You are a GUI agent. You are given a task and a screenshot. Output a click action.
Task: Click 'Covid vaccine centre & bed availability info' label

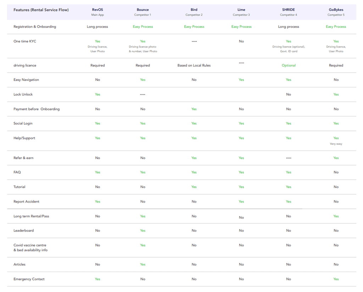pos(30,248)
